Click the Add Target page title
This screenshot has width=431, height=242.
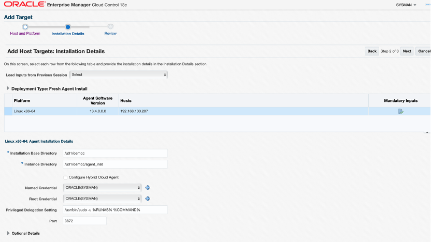[x=18, y=17]
